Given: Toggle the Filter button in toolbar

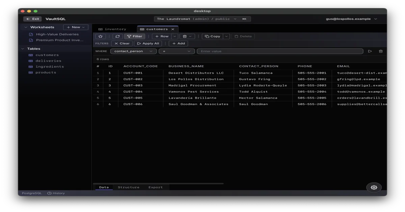Looking at the screenshot, I should (135, 36).
